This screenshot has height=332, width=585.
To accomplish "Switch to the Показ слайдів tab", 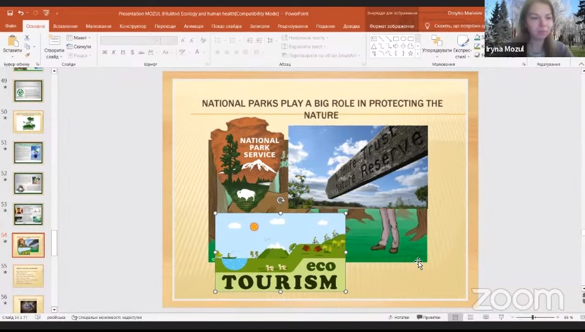I will 227,26.
